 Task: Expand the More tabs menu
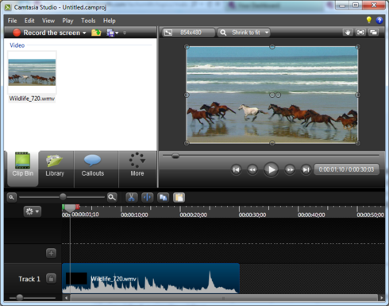137,168
